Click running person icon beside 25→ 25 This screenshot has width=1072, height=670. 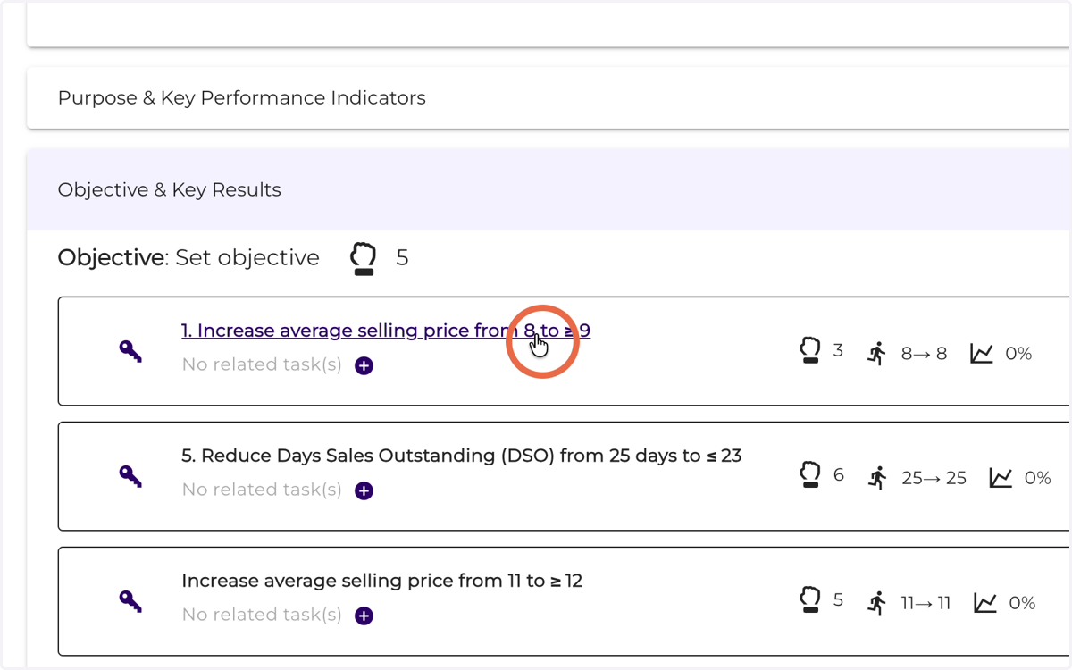(876, 478)
